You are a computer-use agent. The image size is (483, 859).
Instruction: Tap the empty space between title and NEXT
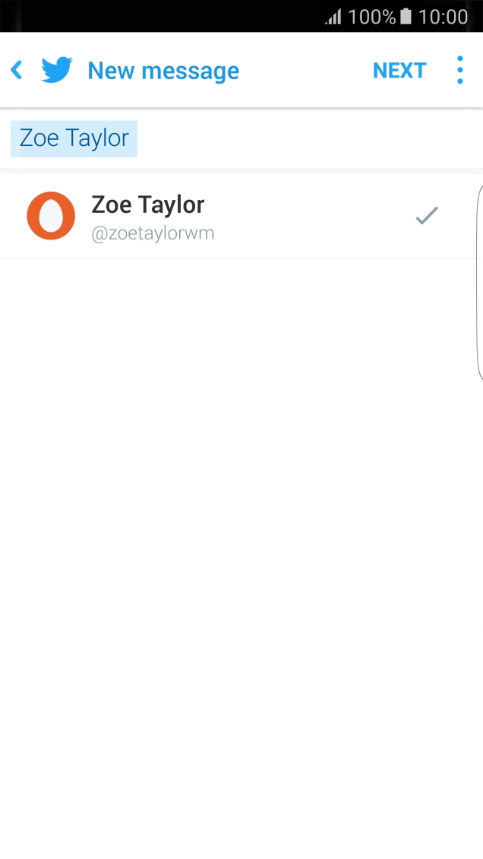coord(304,71)
